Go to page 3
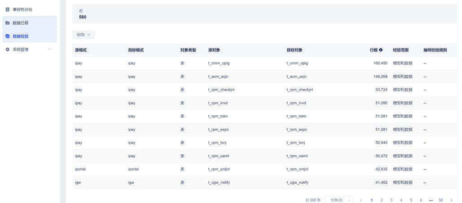The width and height of the screenshot is (462, 203). click(x=392, y=200)
